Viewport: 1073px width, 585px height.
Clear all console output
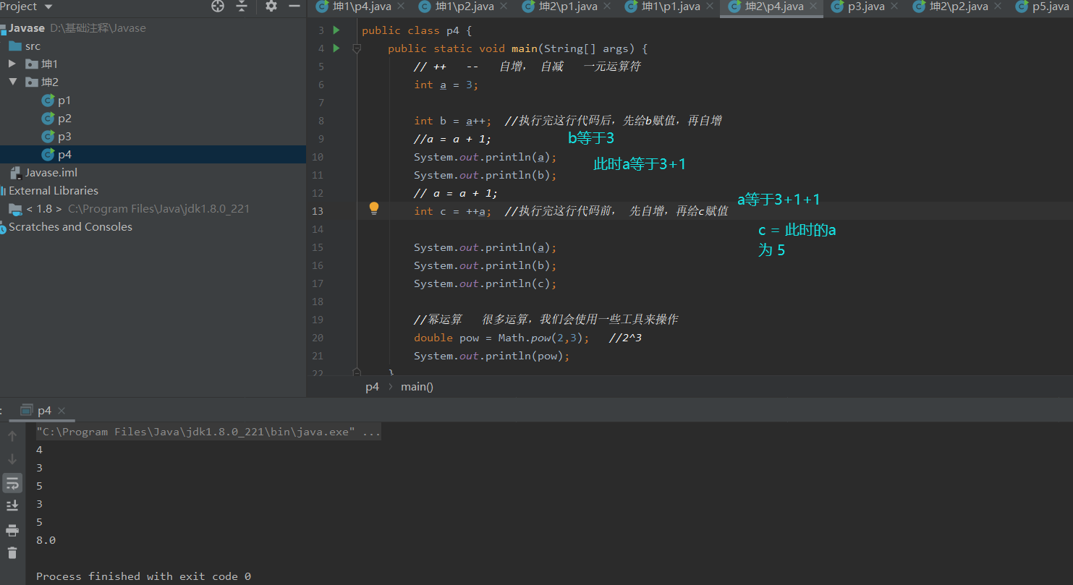click(x=12, y=553)
